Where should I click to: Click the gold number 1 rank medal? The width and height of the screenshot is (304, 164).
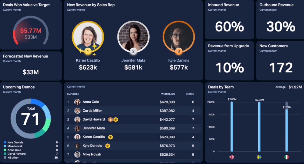(88, 51)
